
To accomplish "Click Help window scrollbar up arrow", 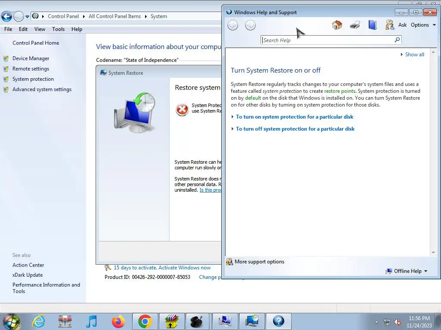I will pos(433,52).
